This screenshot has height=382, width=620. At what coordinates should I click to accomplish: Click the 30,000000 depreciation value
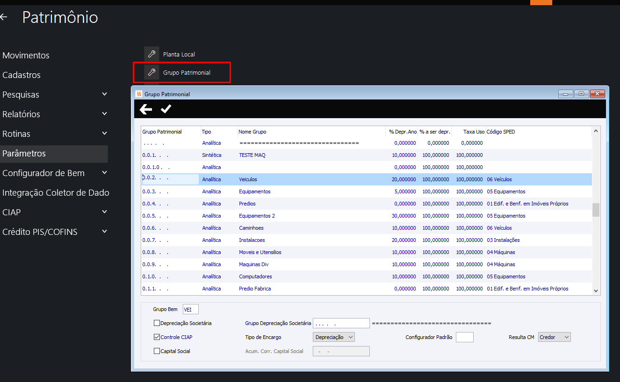click(x=404, y=216)
